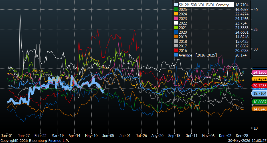The width and height of the screenshot is (267, 143).
Task: Click the Jul-26 date label on x-axis
Action: coord(141,135)
